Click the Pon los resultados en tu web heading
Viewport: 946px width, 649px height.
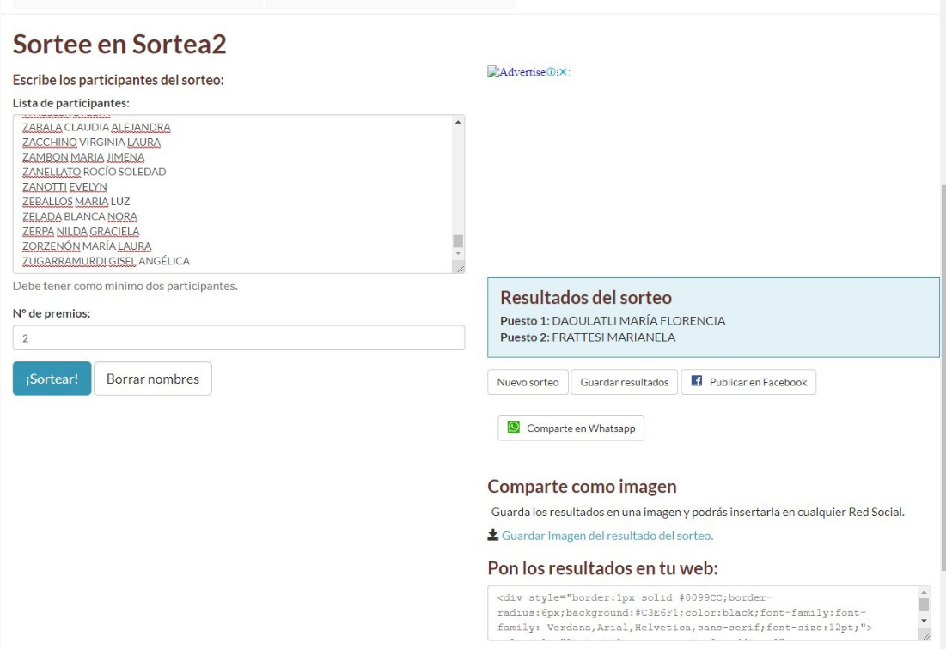click(602, 568)
